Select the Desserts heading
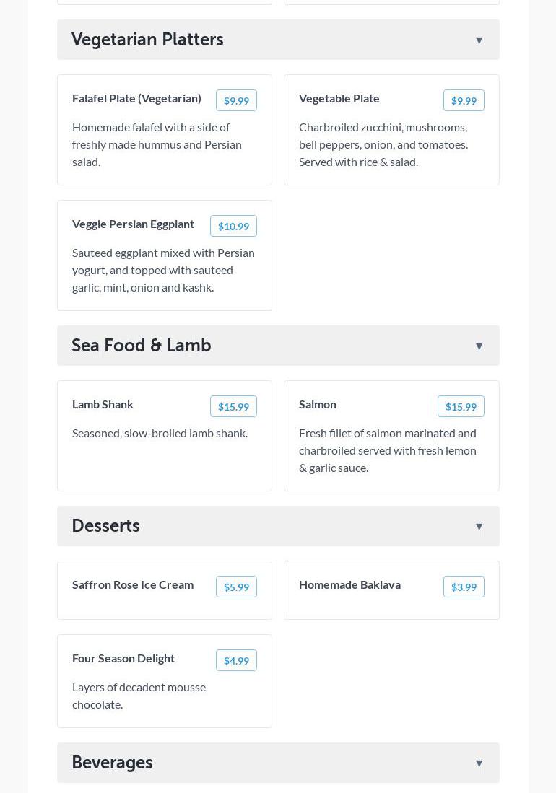The image size is (556, 793). pos(105,526)
